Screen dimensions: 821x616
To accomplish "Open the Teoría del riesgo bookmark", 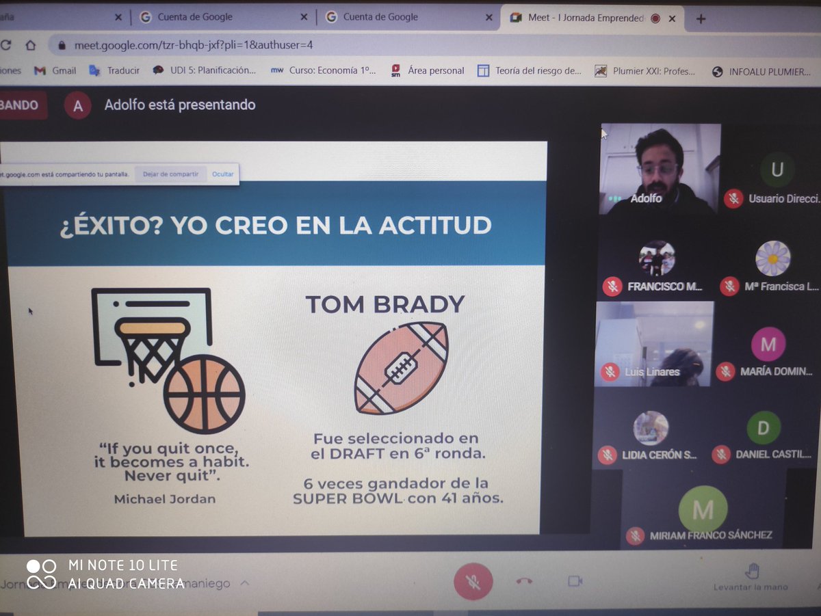I will click(530, 70).
